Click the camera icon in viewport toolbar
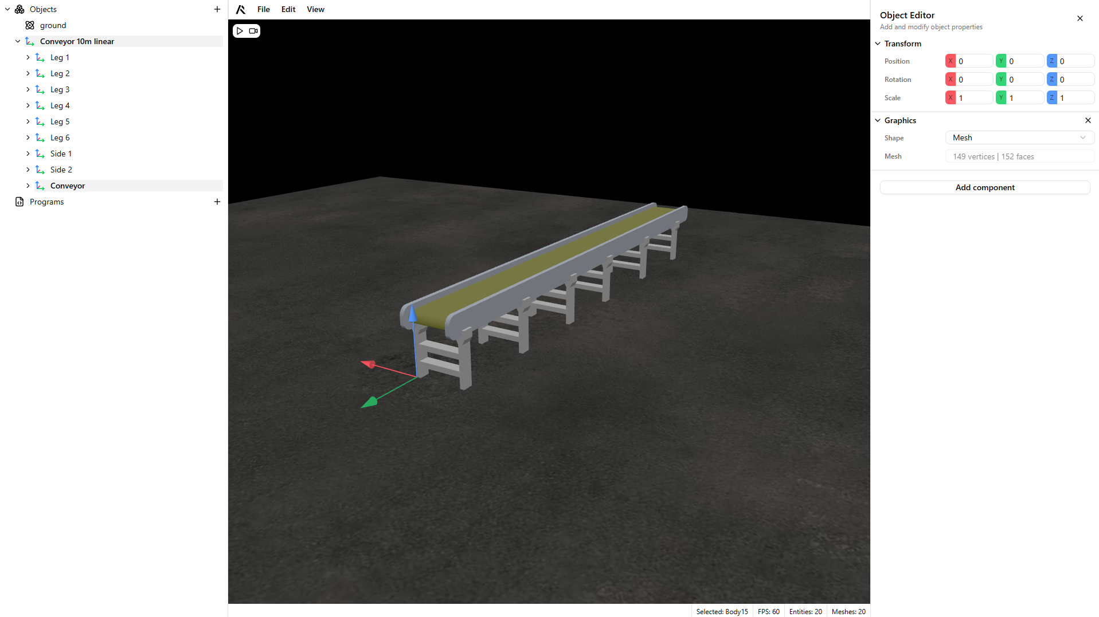Screen dimensions: 1099x617 click(253, 31)
